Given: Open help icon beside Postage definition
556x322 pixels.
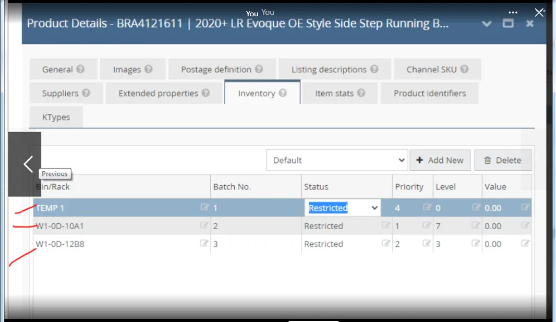Looking at the screenshot, I should pos(259,69).
